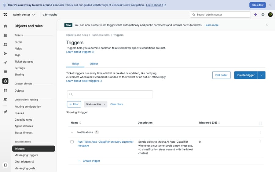275x172 pixels.
Task: Click the Take a tour button
Action: [258, 5]
